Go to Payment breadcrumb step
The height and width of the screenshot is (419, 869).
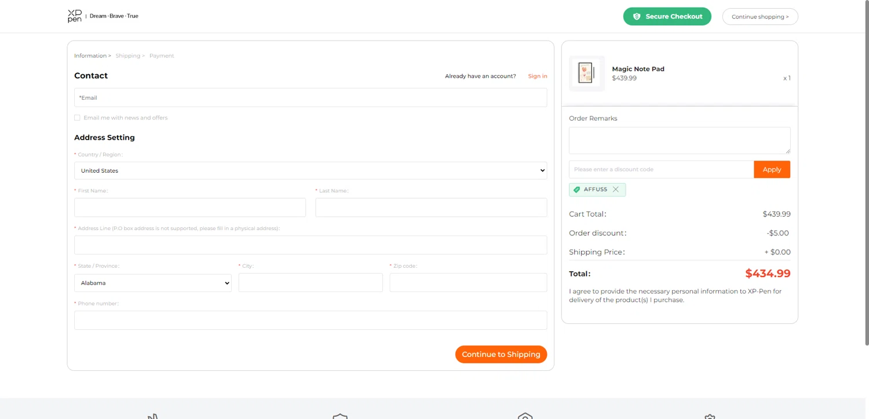click(x=162, y=56)
